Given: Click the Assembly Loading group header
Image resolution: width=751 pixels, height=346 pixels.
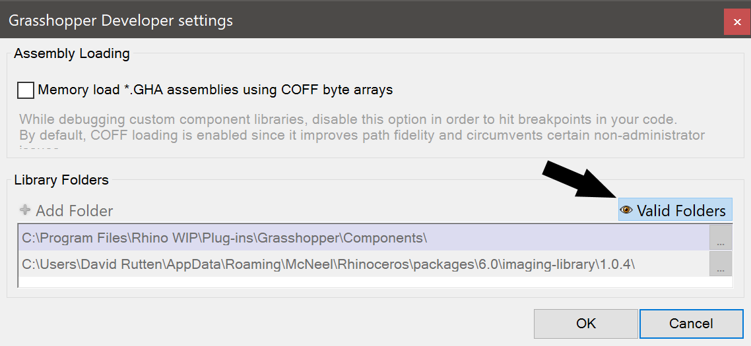Looking at the screenshot, I should pos(72,54).
